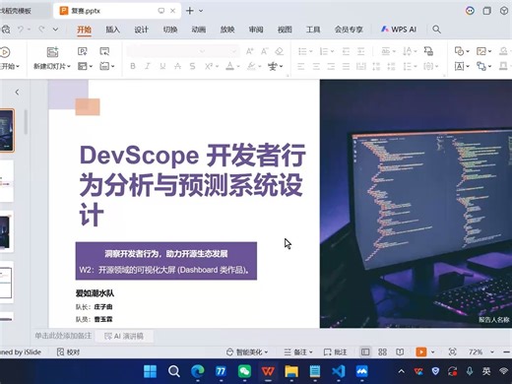Collapse the slide thumbnail panel
This screenshot has width=512, height=384.
coord(17,93)
